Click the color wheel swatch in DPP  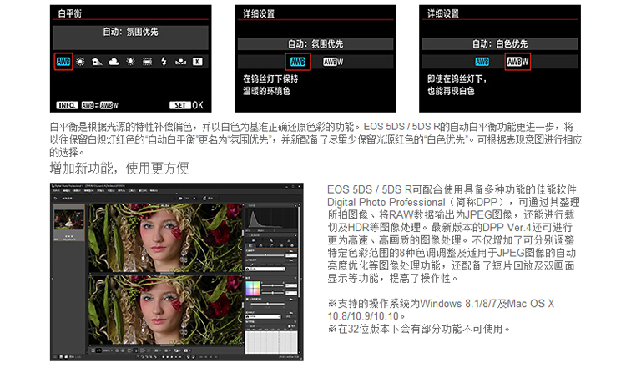pos(253,288)
